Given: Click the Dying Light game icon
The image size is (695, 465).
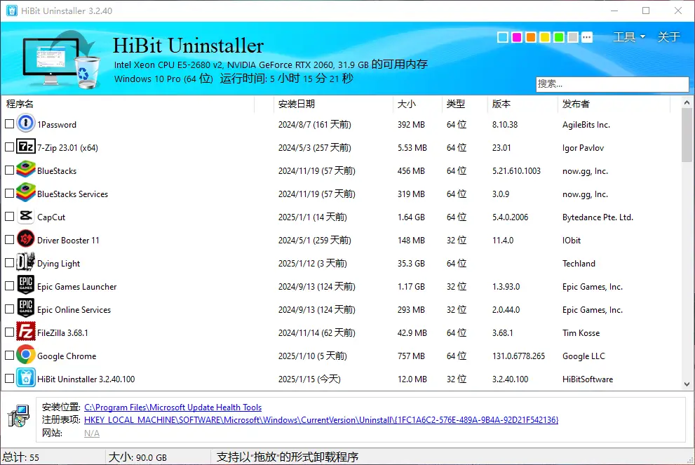Looking at the screenshot, I should coord(25,263).
